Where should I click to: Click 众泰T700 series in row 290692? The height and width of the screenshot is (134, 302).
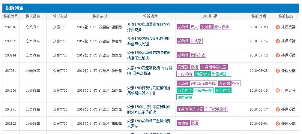(x=60, y=41)
